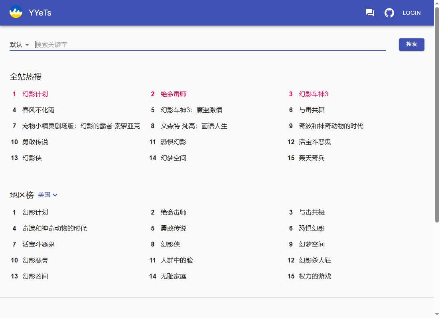440x318 pixels.
Task: Open 权力的游戏 ranked at 15
Action: pos(315,276)
